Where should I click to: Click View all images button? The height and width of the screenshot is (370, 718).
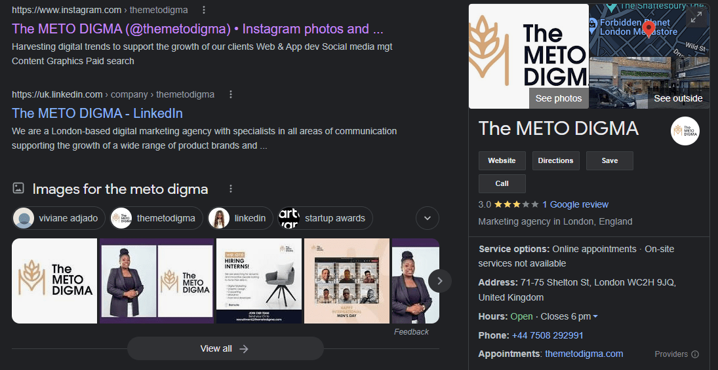click(x=225, y=348)
